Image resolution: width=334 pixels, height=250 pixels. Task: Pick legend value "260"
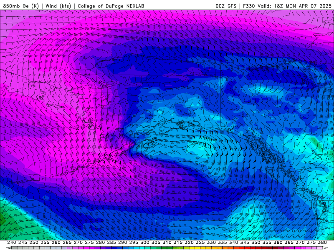pos(56,242)
